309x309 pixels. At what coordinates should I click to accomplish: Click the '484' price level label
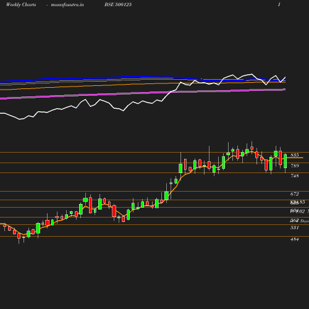coord(295,239)
